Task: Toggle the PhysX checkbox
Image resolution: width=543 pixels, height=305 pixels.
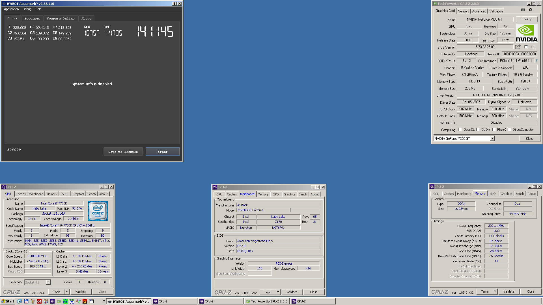Action: coord(494,130)
